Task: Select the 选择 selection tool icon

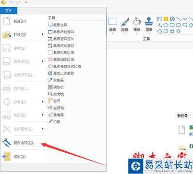Action: point(112,22)
